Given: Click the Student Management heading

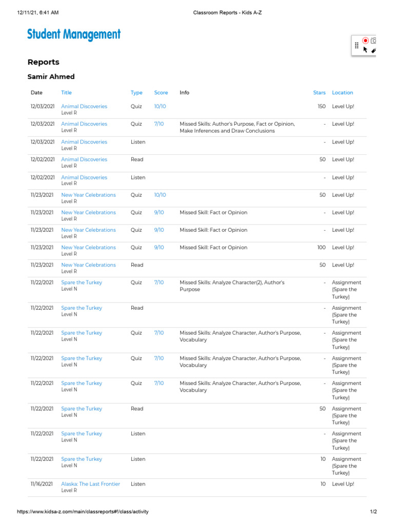Looking at the screenshot, I should tap(74, 34).
